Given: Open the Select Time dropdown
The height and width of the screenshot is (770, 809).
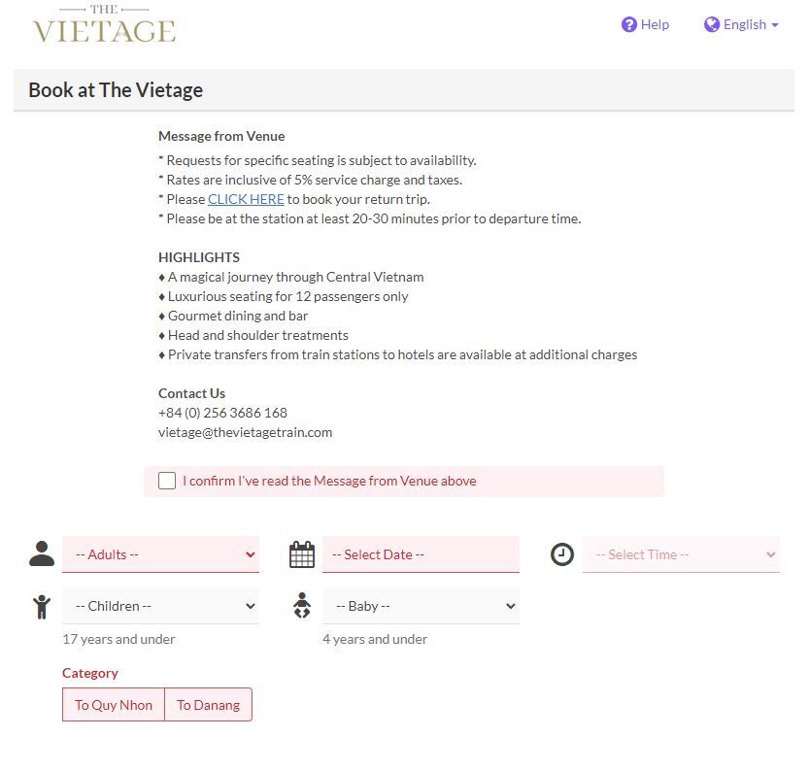Looking at the screenshot, I should tap(681, 554).
